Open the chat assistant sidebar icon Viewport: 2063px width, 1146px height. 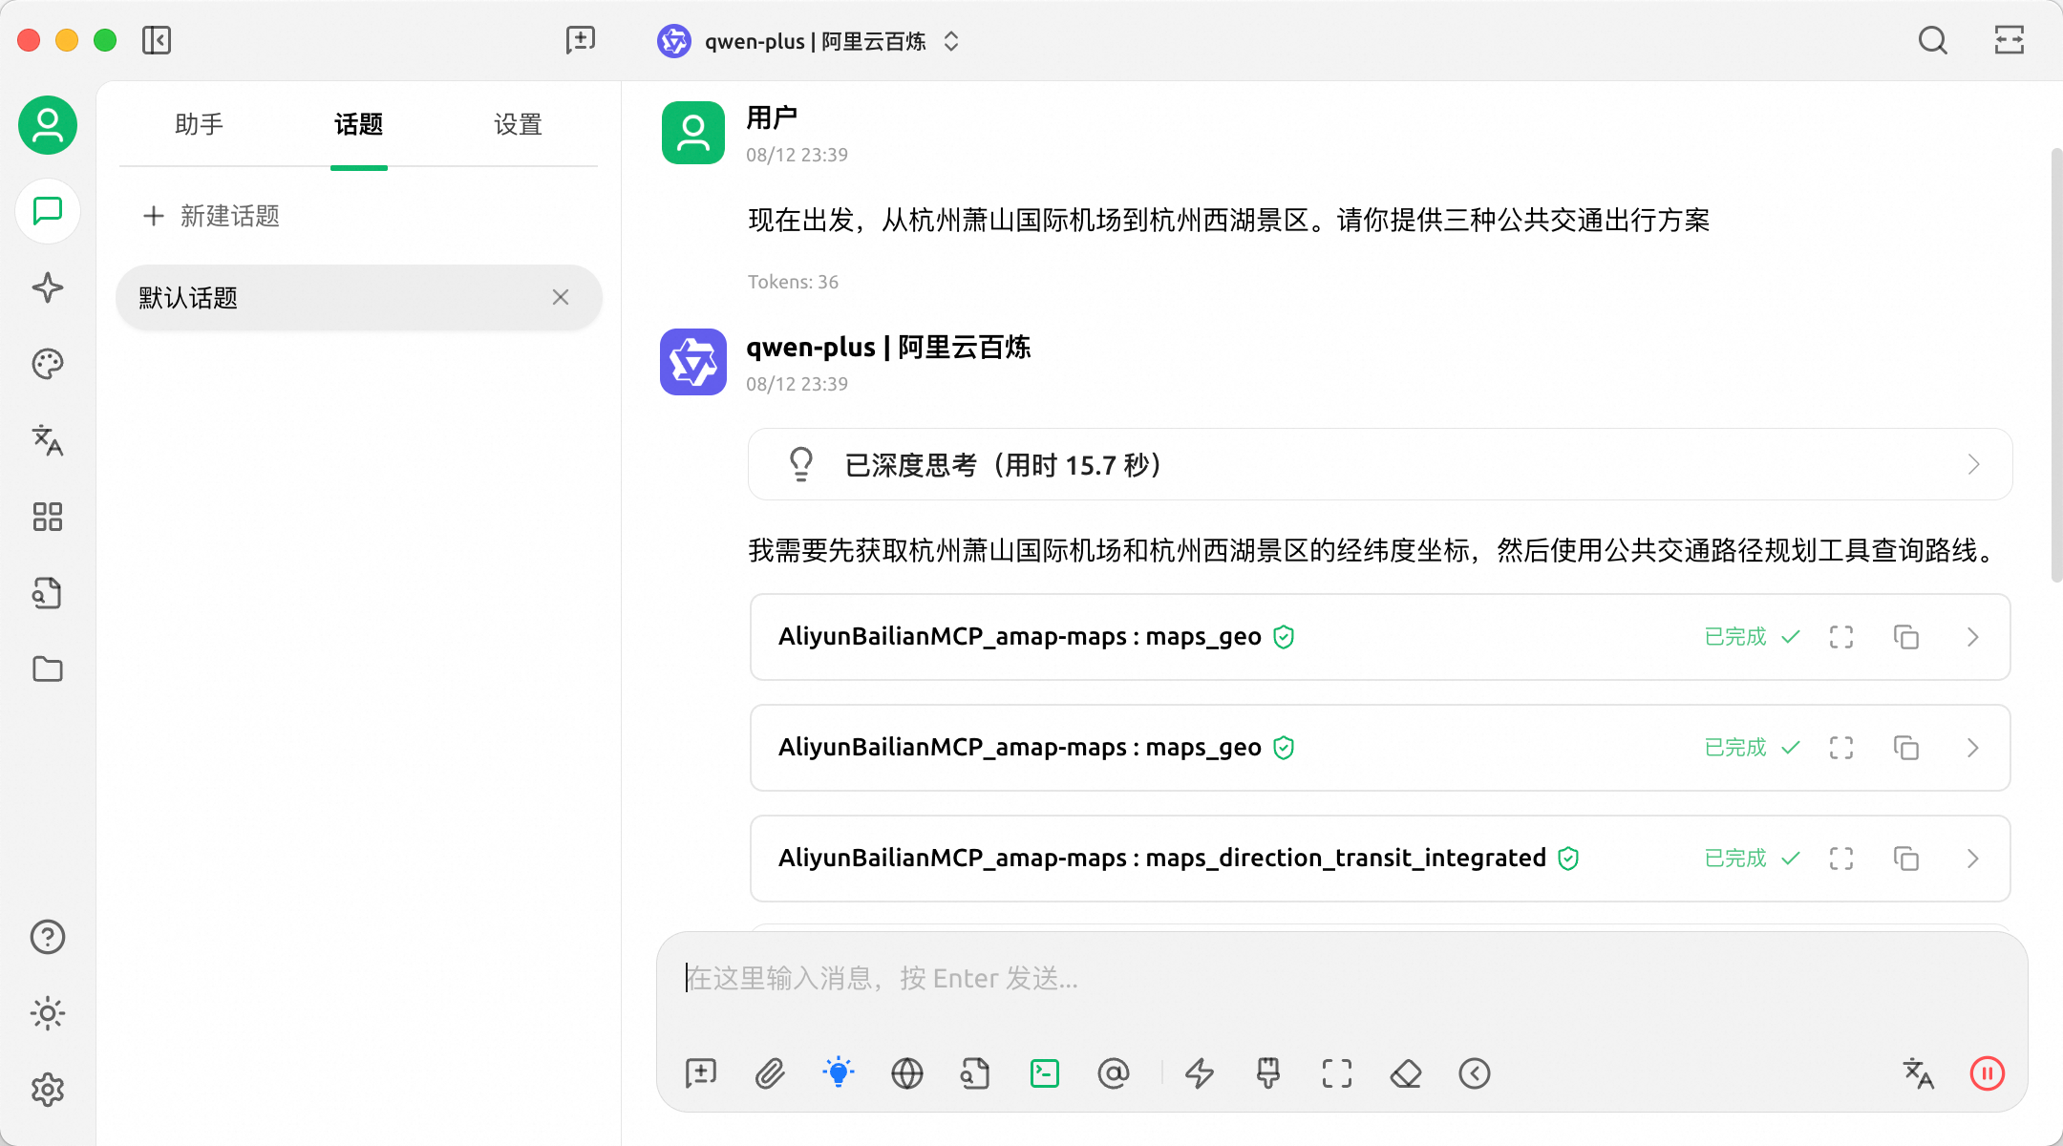pyautogui.click(x=48, y=210)
